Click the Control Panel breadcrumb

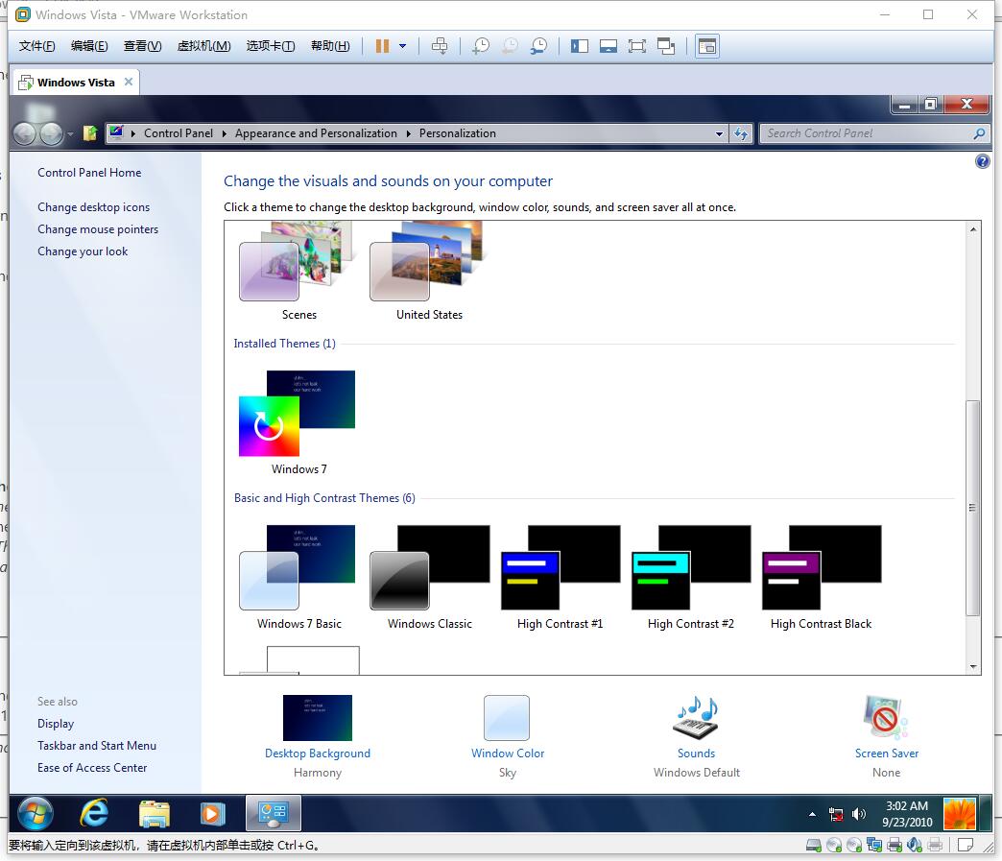tap(179, 133)
